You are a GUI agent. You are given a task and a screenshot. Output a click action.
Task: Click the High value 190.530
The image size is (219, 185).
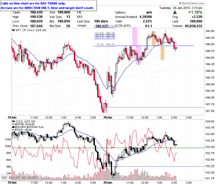pyautogui.click(x=36, y=17)
